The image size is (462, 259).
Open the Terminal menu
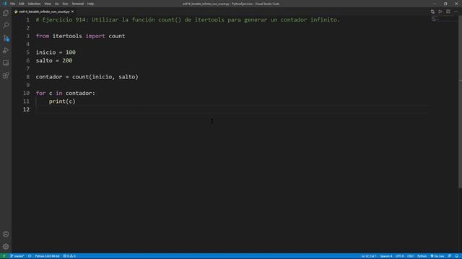point(78,4)
